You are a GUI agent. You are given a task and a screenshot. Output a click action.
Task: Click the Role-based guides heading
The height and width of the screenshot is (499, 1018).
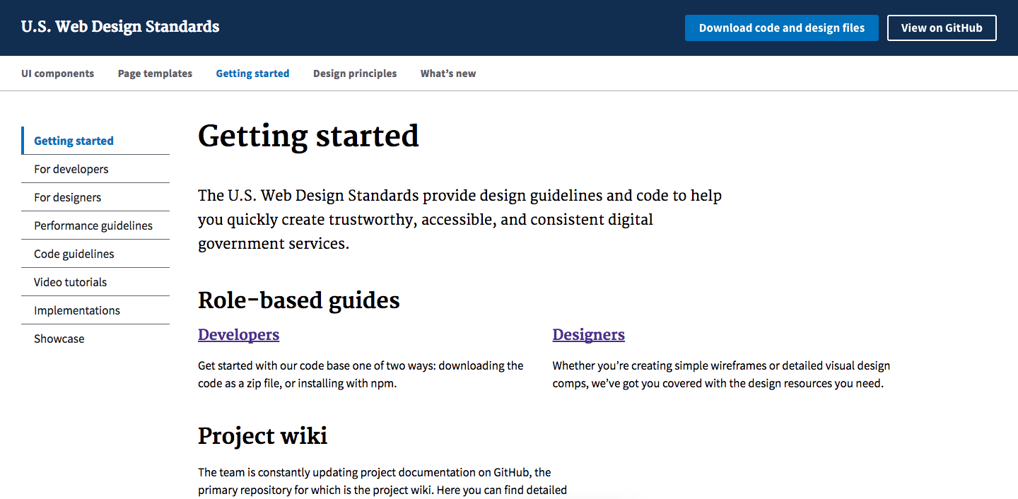(x=299, y=300)
